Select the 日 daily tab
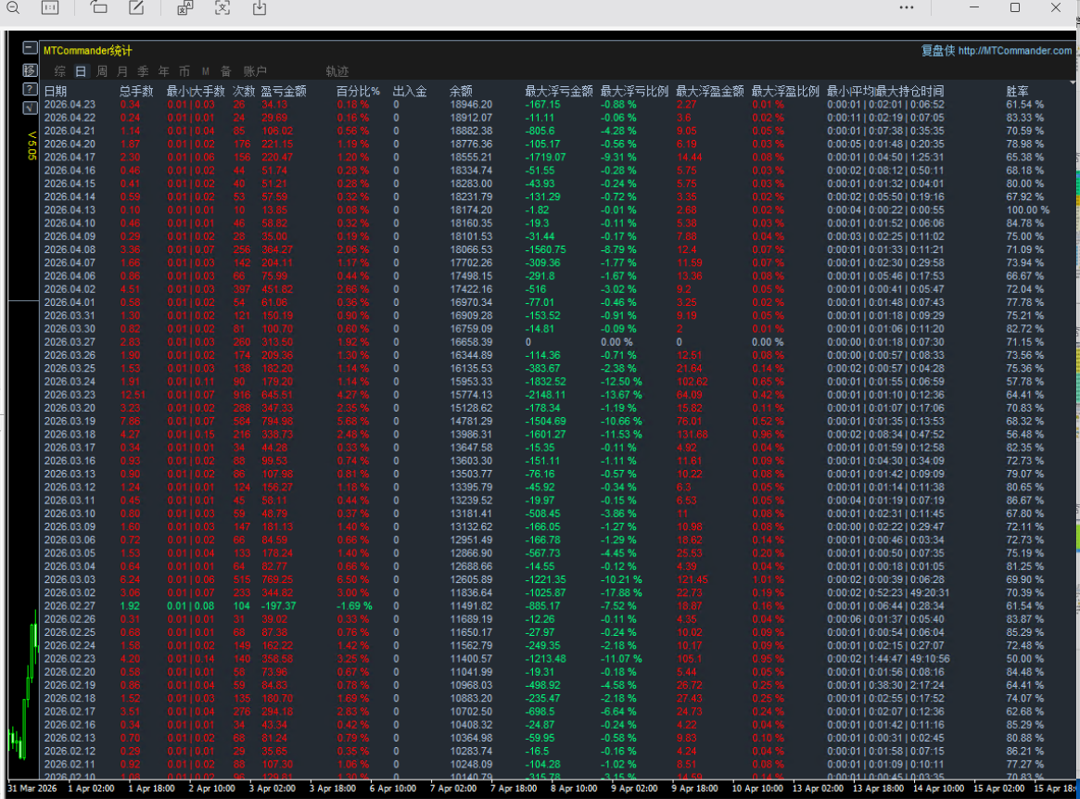This screenshot has width=1080, height=799. 81,71
